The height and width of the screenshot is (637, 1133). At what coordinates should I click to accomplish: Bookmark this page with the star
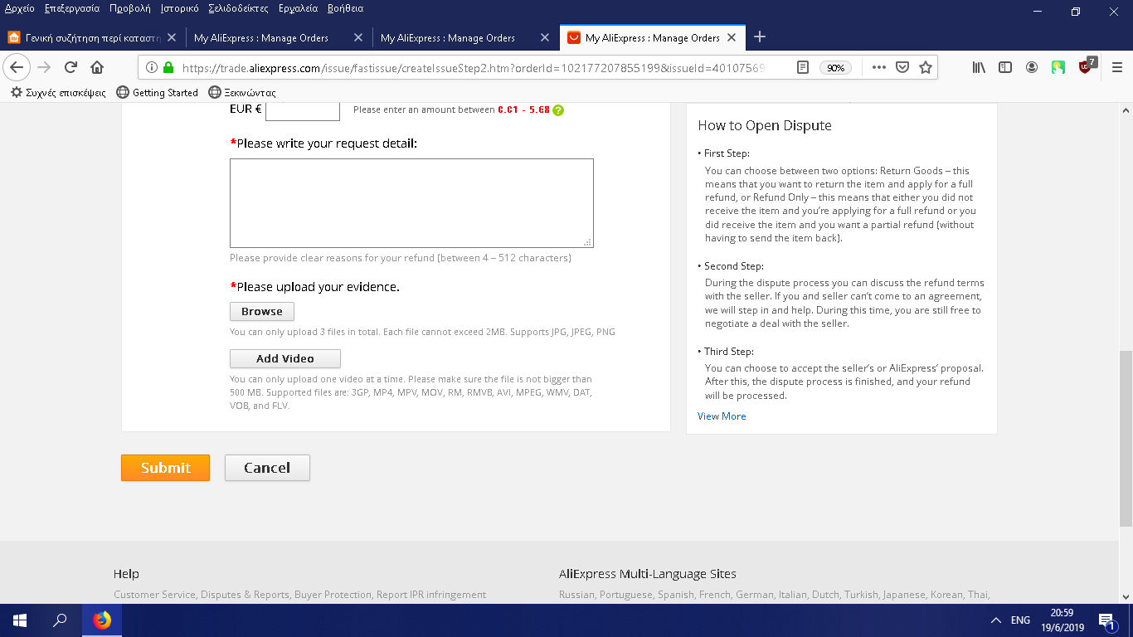(x=926, y=67)
